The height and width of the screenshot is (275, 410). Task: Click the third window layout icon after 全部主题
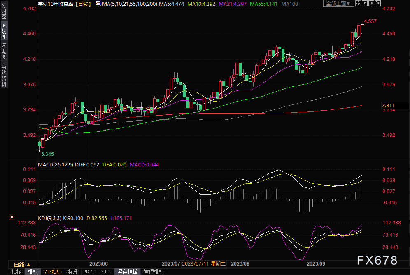pos(372,3)
